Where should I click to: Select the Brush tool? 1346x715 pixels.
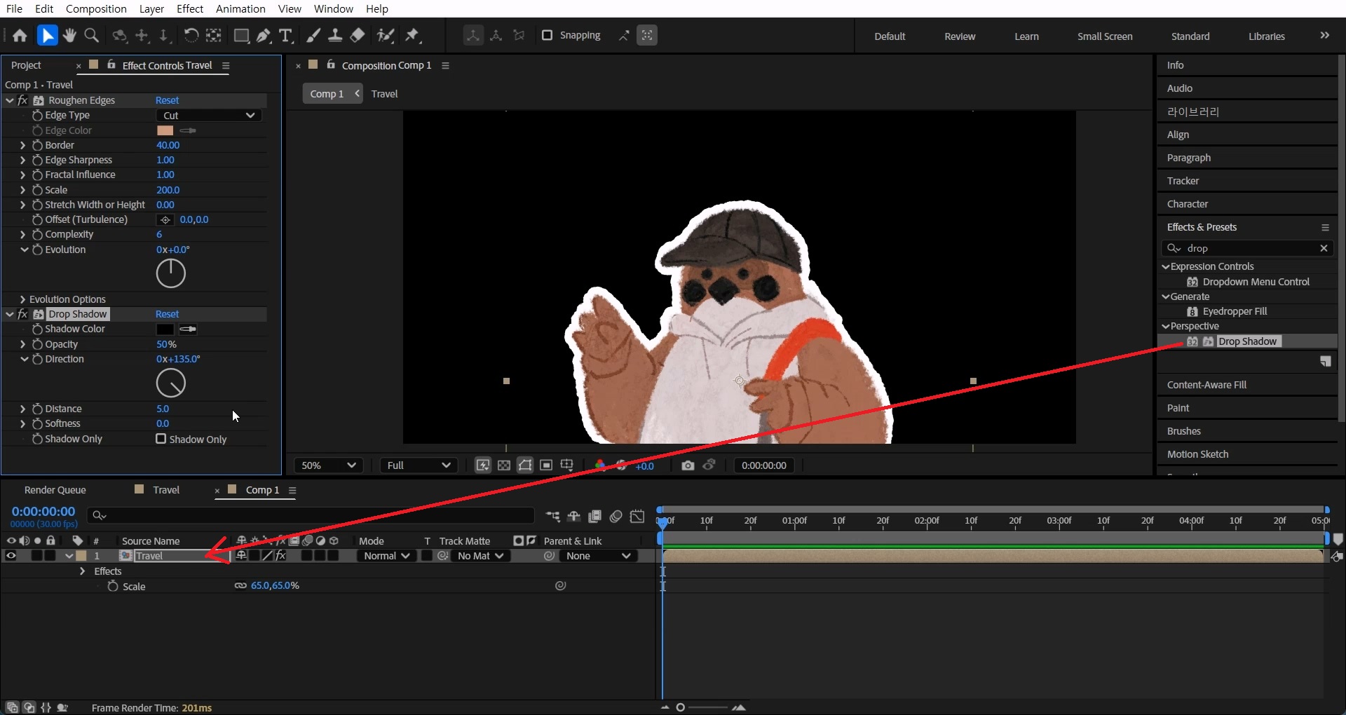313,36
